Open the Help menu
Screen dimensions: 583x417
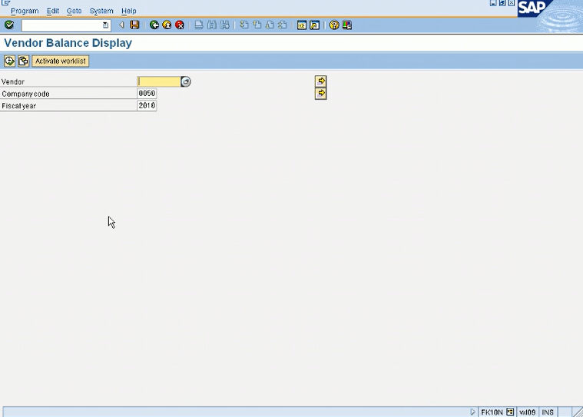click(x=128, y=12)
